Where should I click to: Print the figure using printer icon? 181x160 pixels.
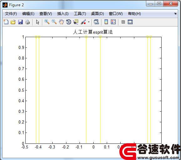[x=28, y=22]
